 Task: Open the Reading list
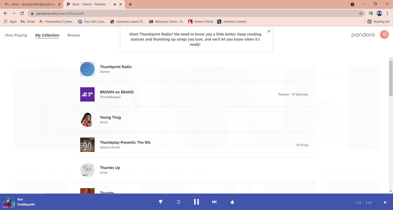pyautogui.click(x=378, y=22)
